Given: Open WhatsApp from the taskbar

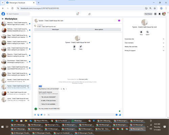Looking at the screenshot, I should [x=78, y=121].
